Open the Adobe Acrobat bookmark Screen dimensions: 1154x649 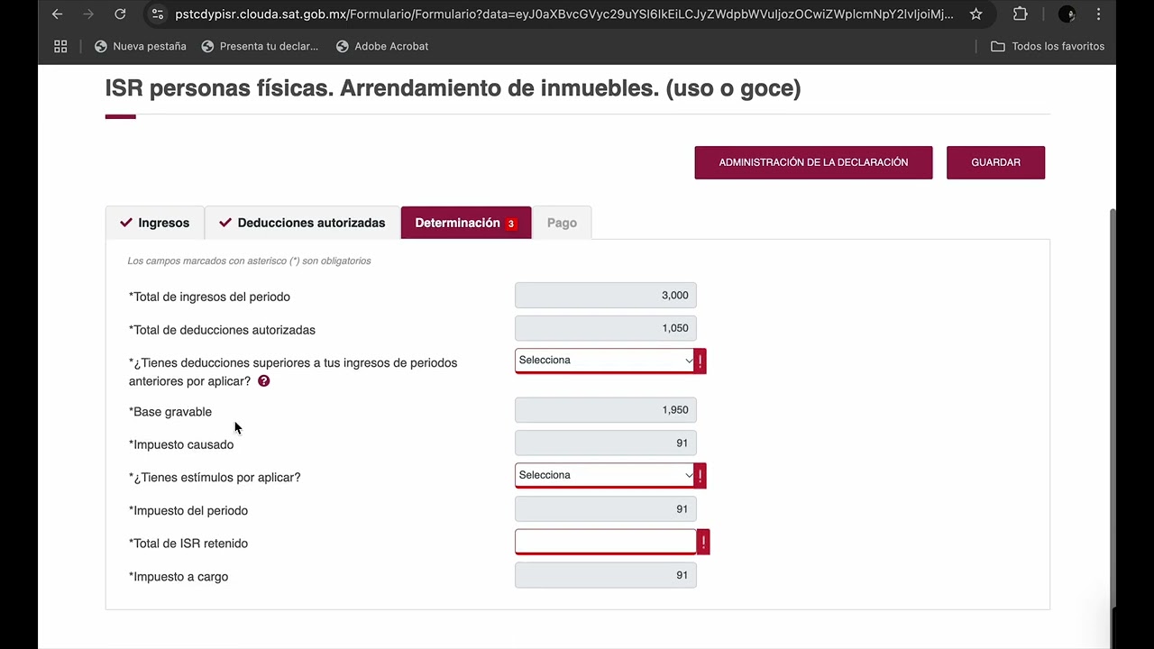pyautogui.click(x=382, y=46)
